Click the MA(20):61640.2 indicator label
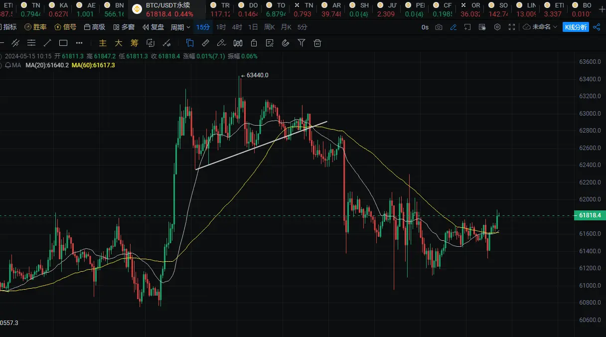606x337 pixels. tap(47, 65)
